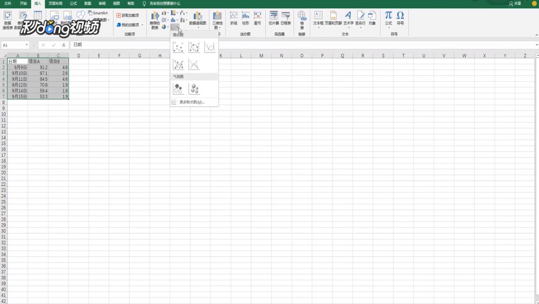Open the line chart dropdown in the charts group
The height and width of the screenshot is (304, 539).
click(165, 20)
